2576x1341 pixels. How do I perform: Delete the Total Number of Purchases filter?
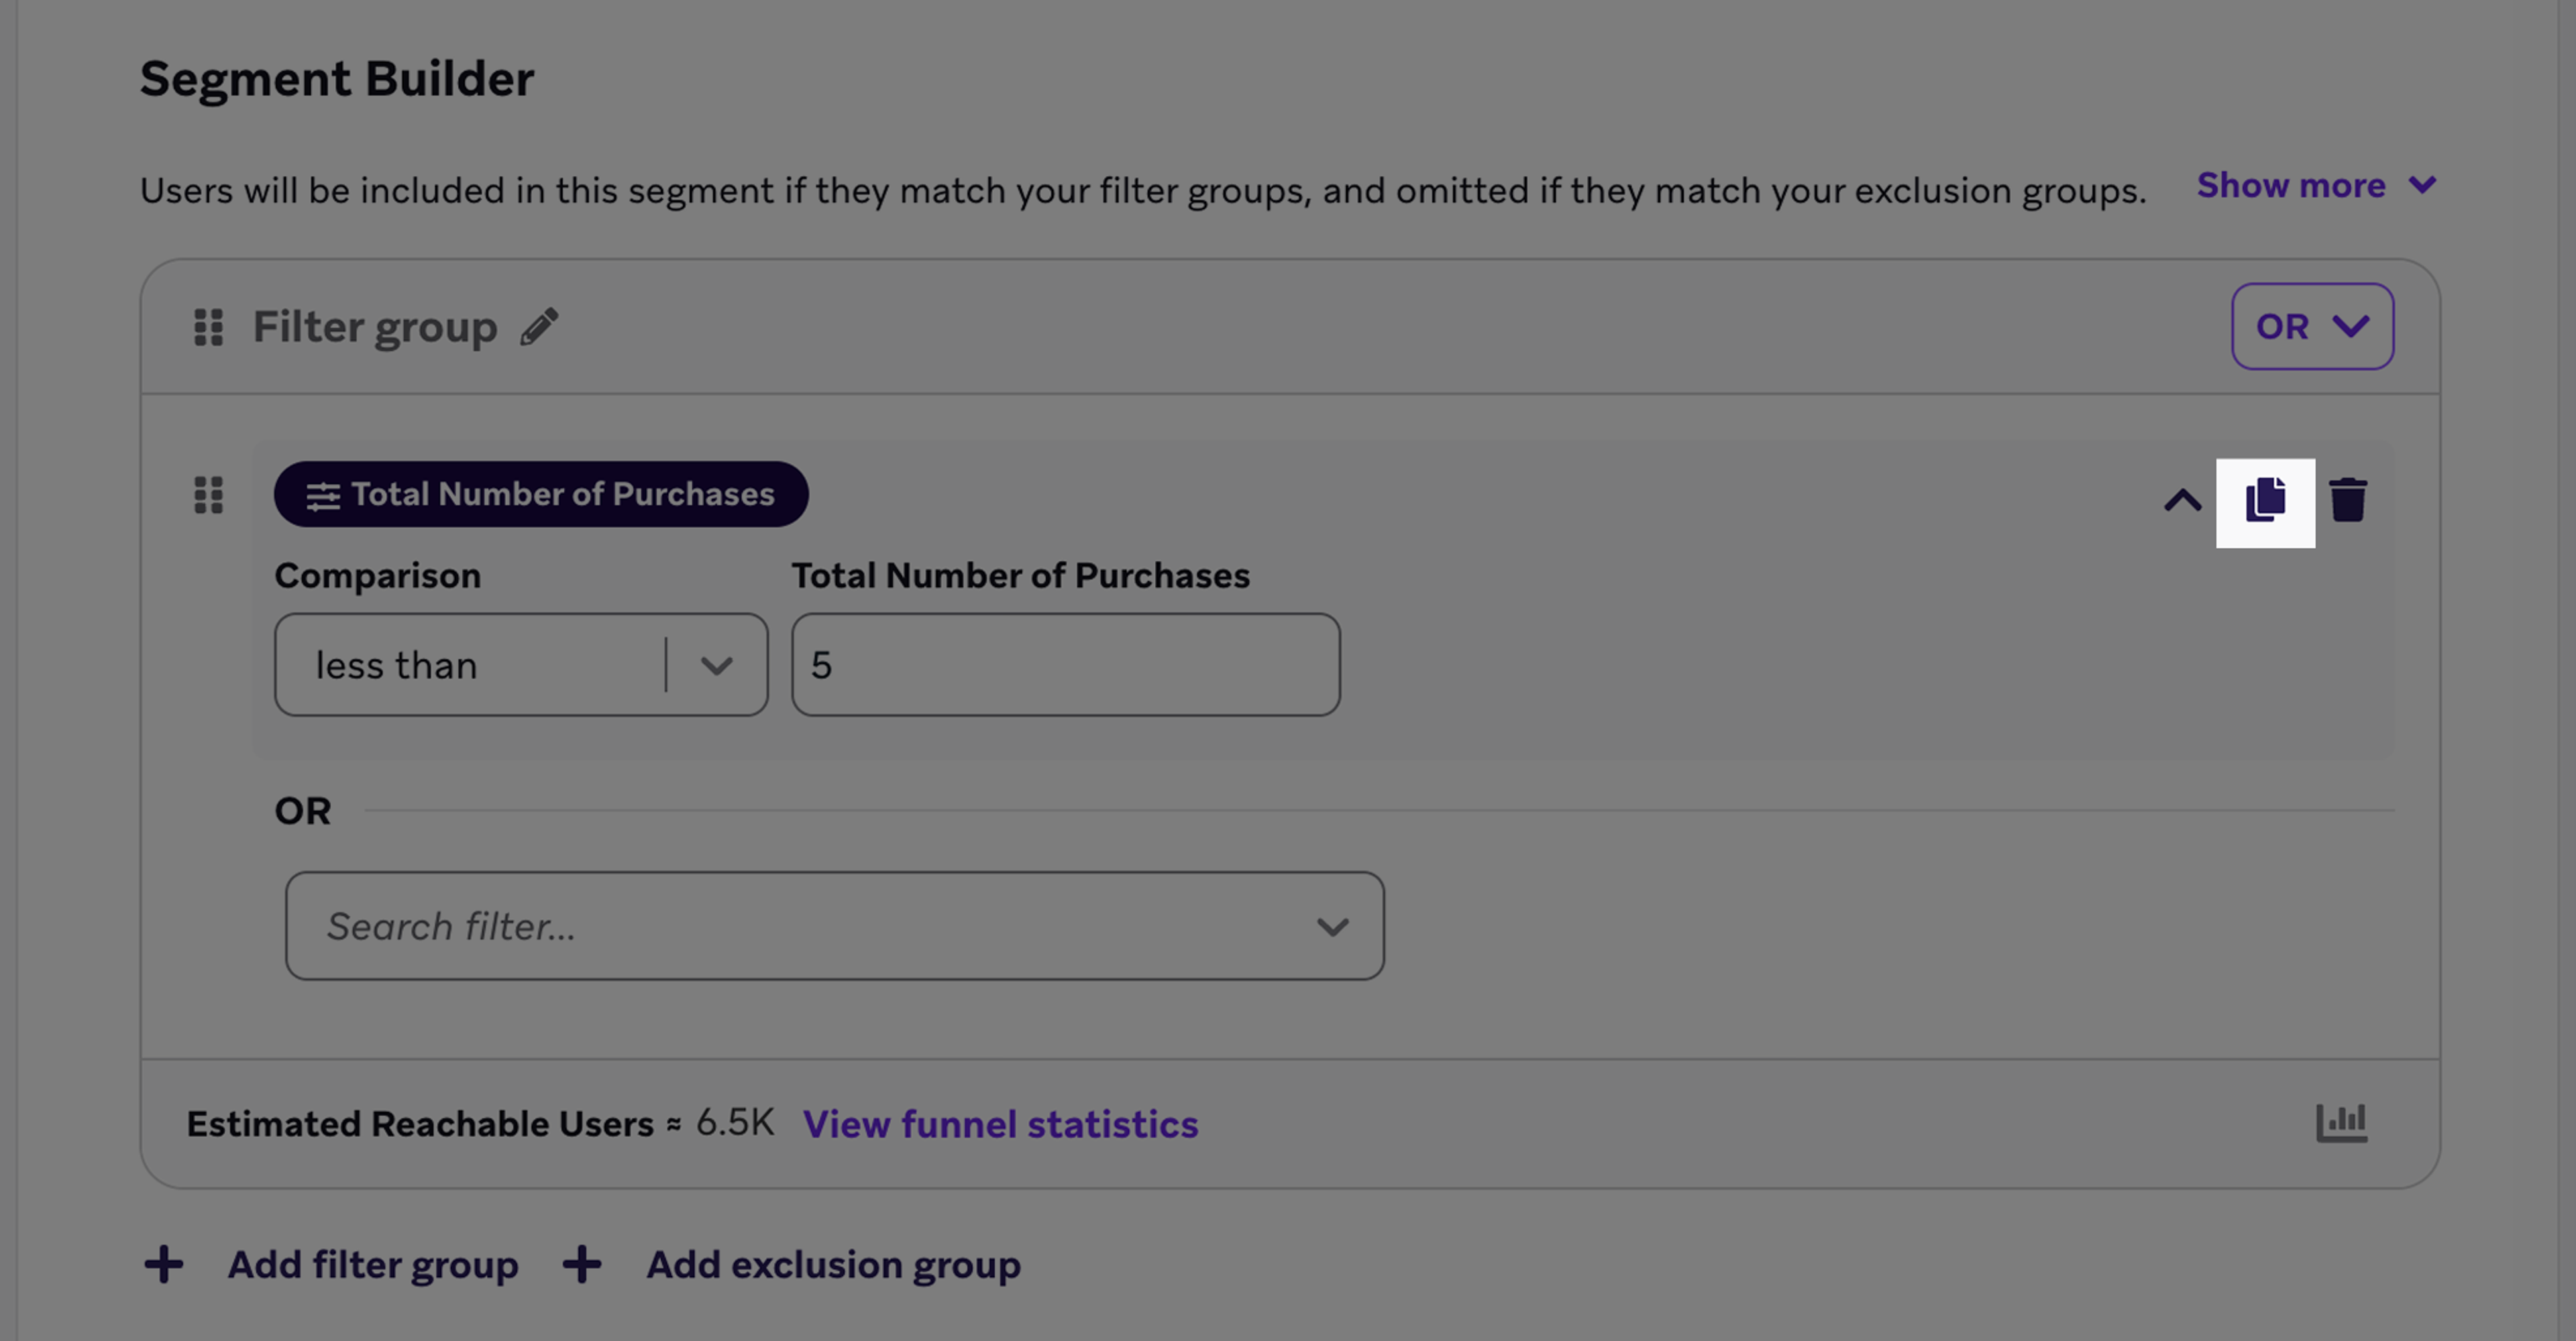point(2347,500)
